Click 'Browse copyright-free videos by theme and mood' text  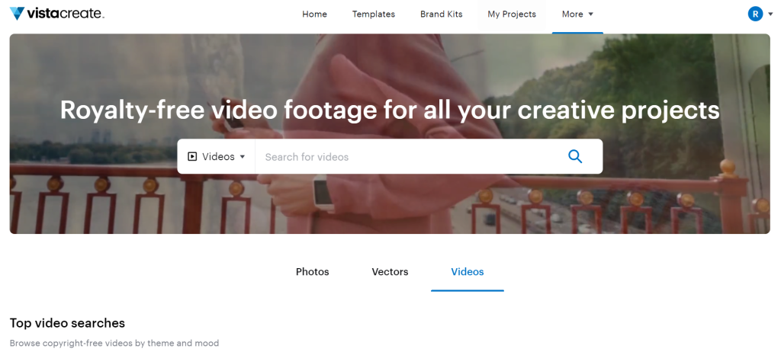click(x=114, y=343)
